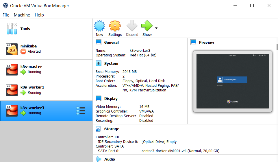Viewport: 278px width, 162px height.
Task: Click the Display section monitor icon
Action: click(x=99, y=98)
